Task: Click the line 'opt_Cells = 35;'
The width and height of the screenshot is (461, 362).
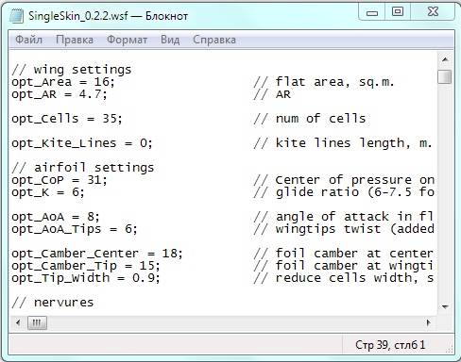Action: click(67, 119)
